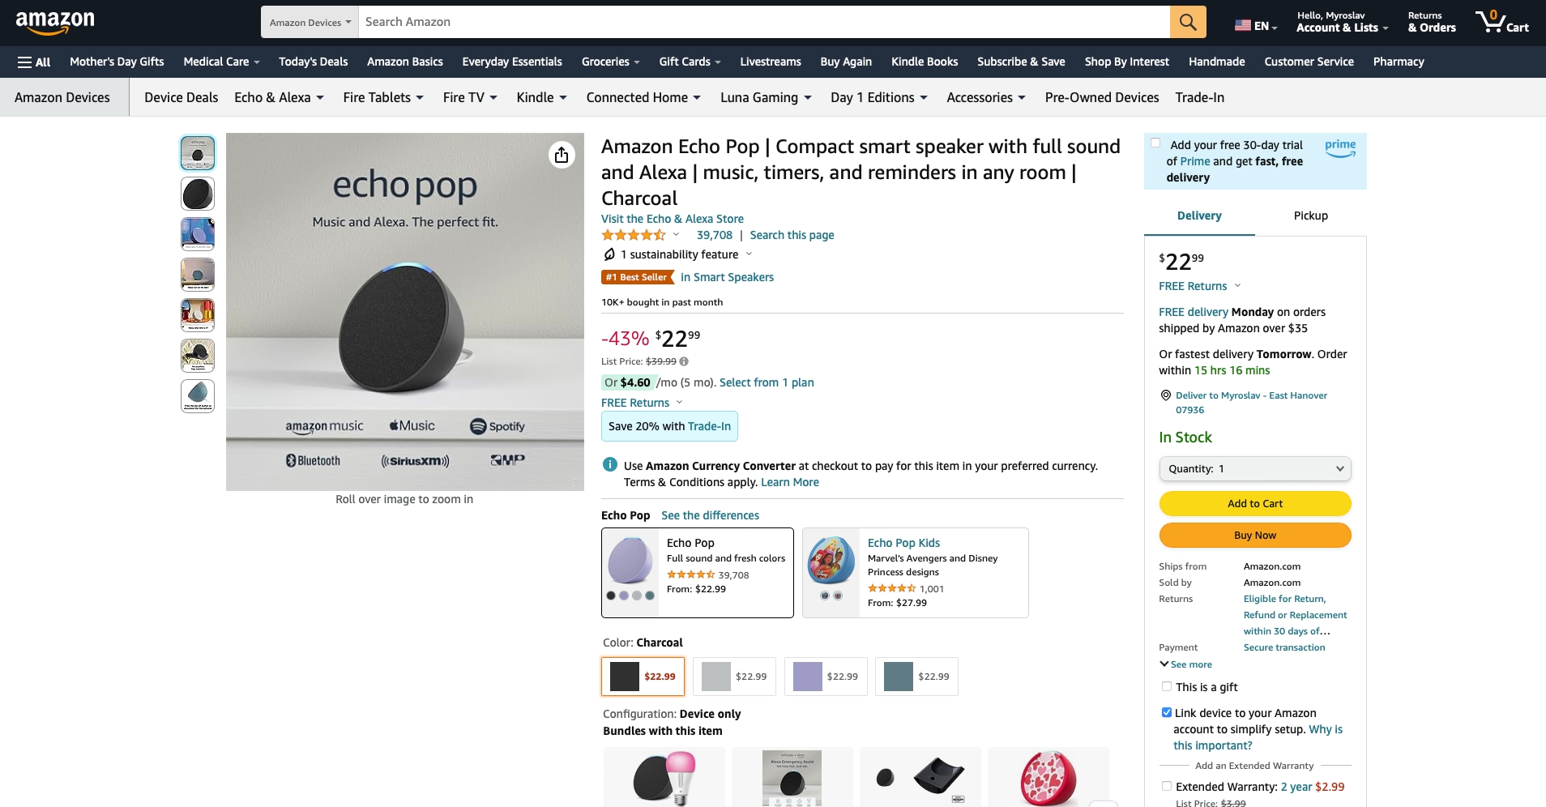This screenshot has width=1546, height=807.
Task: Select the lavender color swatch
Action: click(825, 677)
